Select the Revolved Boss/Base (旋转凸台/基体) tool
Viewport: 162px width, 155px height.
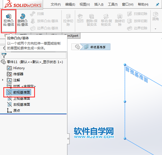click(22, 20)
